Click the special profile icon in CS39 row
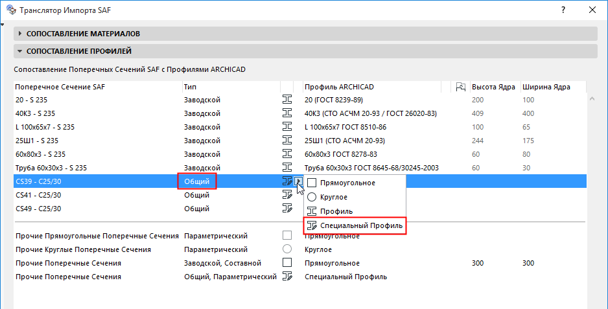The image size is (608, 309). 287,181
